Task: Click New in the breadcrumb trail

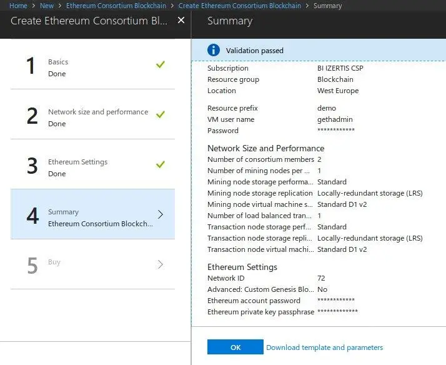Action: click(47, 6)
